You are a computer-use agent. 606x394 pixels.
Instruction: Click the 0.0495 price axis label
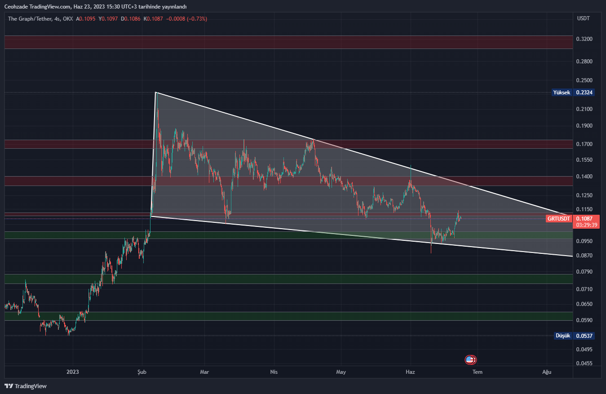tap(584, 349)
